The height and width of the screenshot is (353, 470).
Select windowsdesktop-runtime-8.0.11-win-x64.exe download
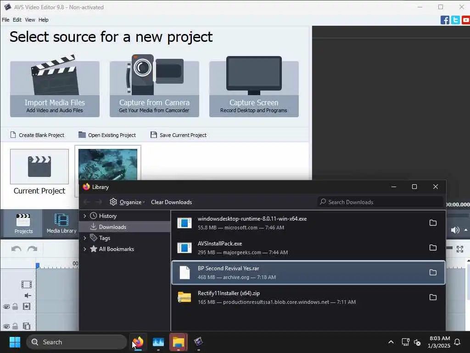coord(308,223)
